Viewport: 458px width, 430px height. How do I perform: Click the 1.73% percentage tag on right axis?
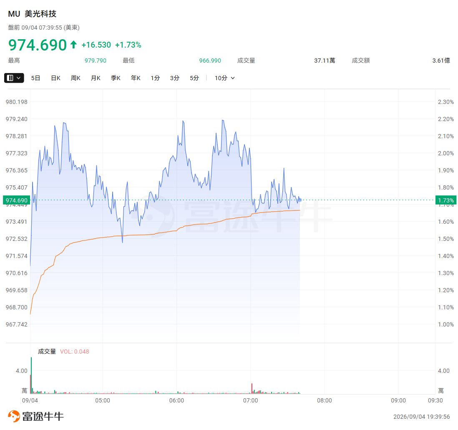pyautogui.click(x=446, y=200)
